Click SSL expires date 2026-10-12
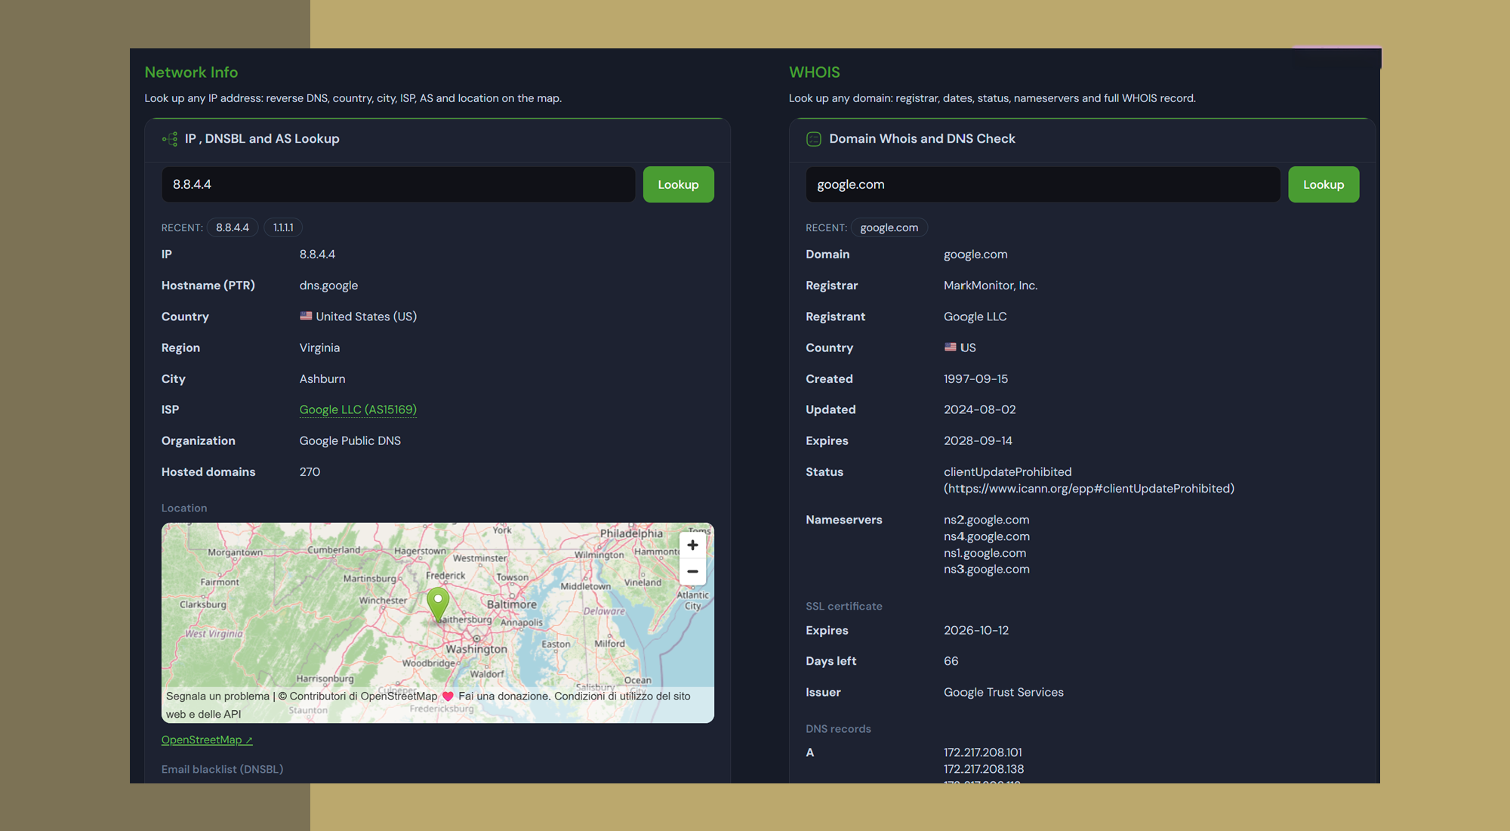The image size is (1510, 831). [x=976, y=630]
